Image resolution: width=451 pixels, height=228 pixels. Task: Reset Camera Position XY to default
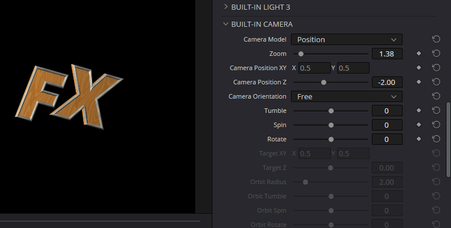(x=436, y=68)
